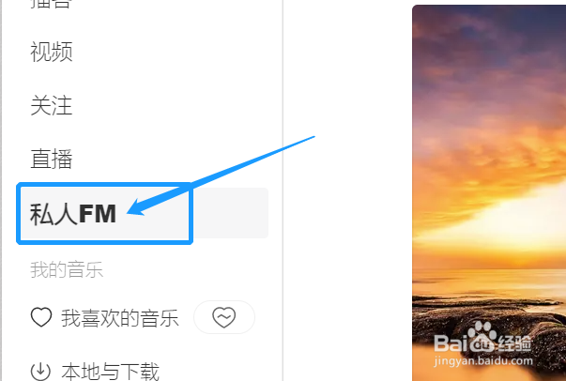Viewport: 566px width, 381px height.
Task: Click the Baidu 经验 watermark logo
Action: pyautogui.click(x=482, y=338)
